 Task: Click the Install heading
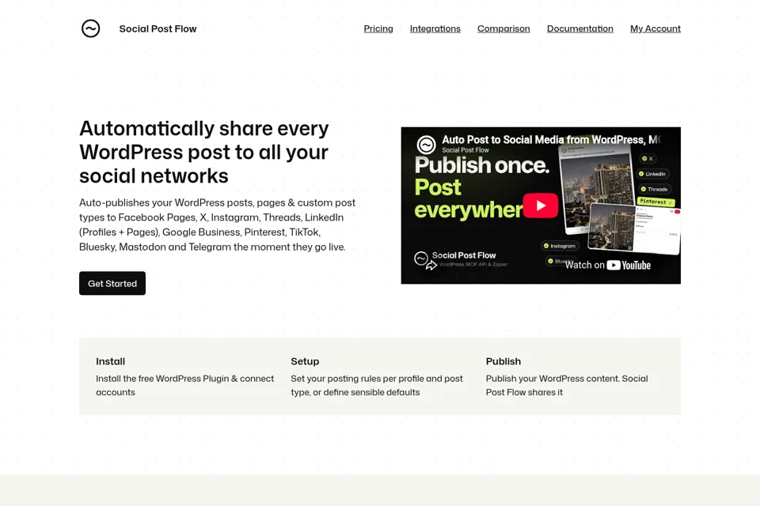[x=111, y=361]
